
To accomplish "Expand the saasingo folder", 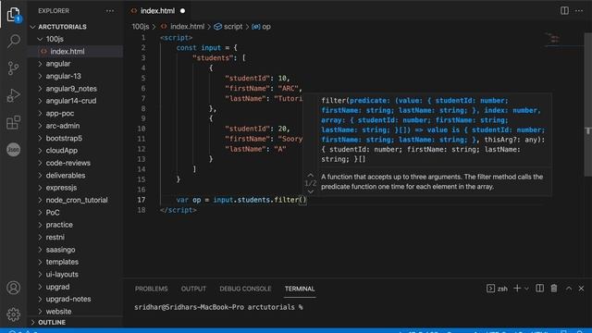I will pos(76,250).
